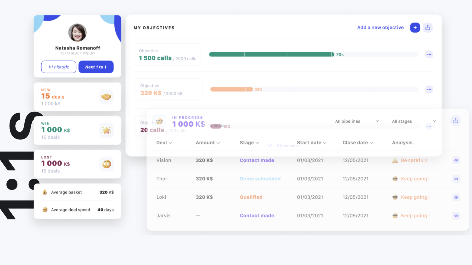The height and width of the screenshot is (265, 472).
Task: Select the Next 1 to 1 button
Action: click(x=96, y=67)
